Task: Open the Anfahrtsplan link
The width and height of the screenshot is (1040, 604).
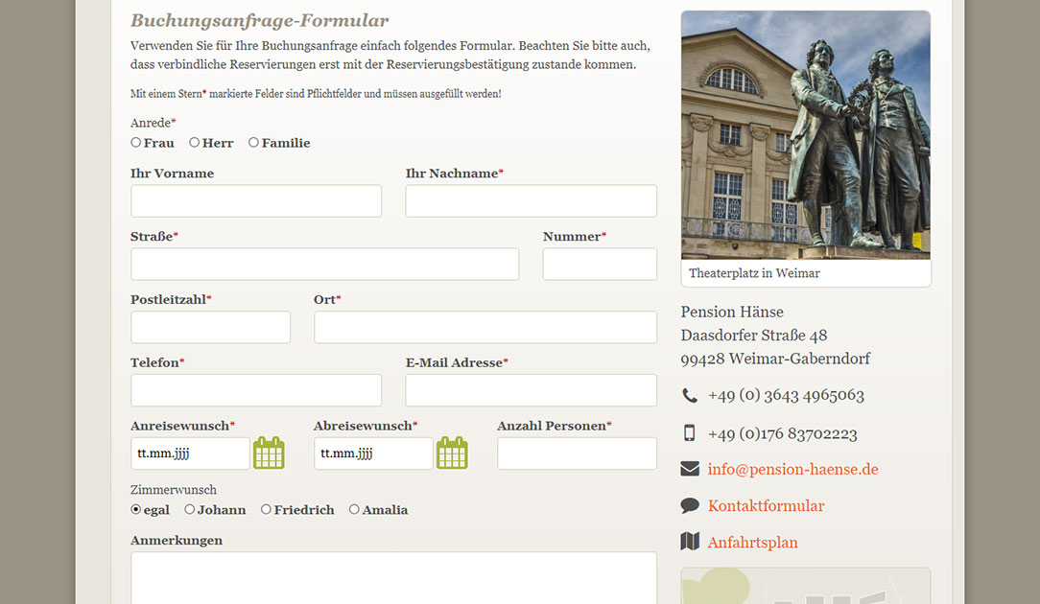Action: 752,543
